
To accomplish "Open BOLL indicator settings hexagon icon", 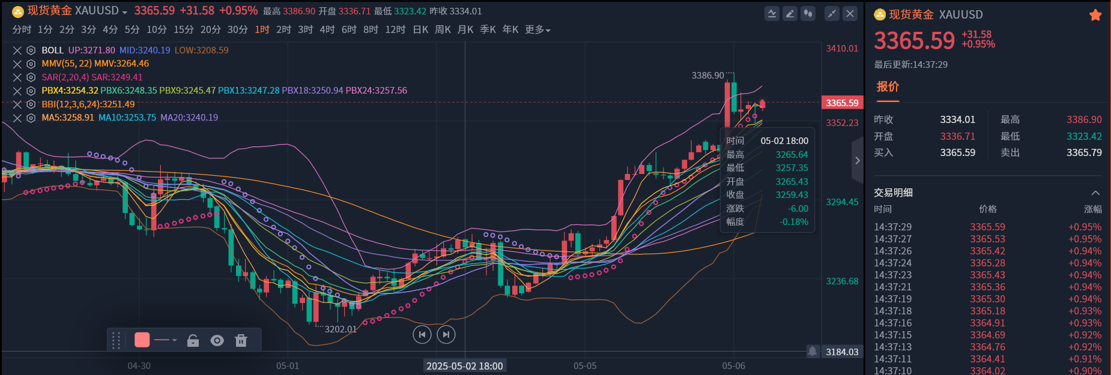I will [31, 50].
